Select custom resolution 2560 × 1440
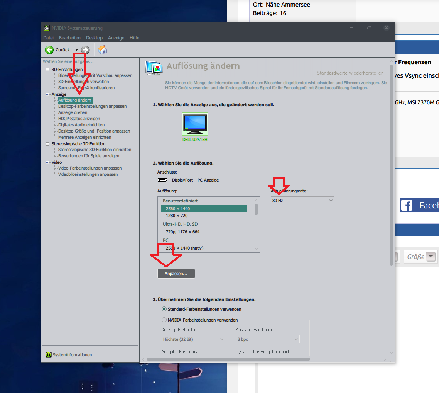The width and height of the screenshot is (439, 393). pyautogui.click(x=204, y=208)
